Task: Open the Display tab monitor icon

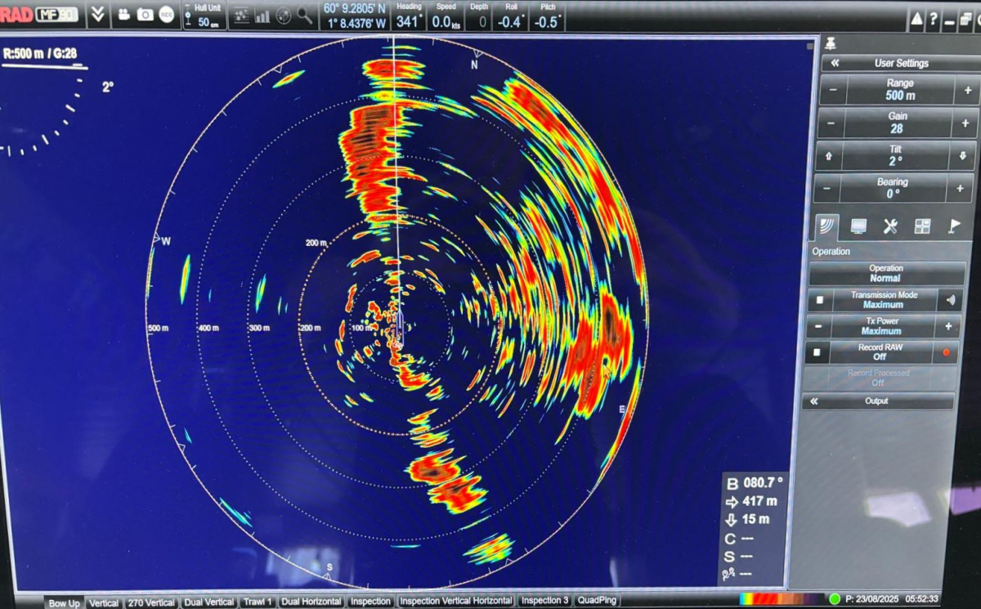Action: tap(858, 226)
